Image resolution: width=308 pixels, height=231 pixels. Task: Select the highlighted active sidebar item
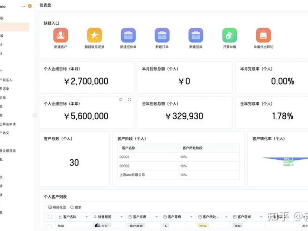(x=15, y=27)
